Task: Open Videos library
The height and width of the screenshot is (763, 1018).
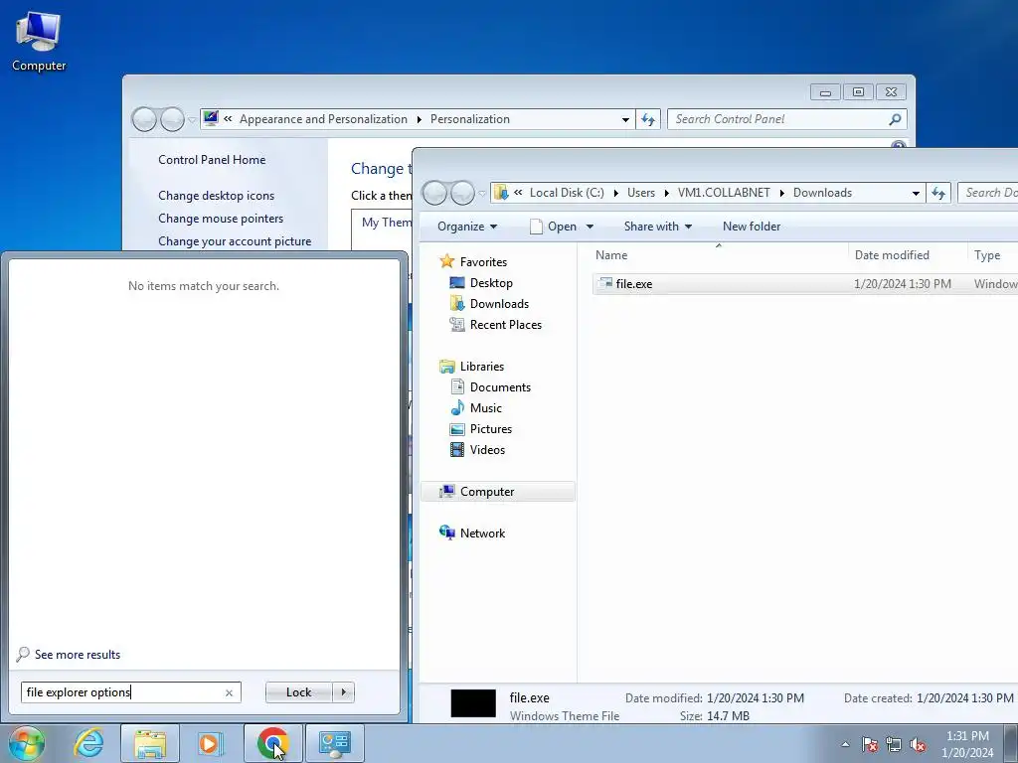Action: coord(487,450)
